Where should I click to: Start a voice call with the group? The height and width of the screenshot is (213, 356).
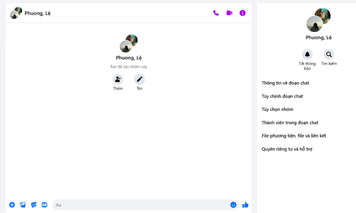click(216, 13)
